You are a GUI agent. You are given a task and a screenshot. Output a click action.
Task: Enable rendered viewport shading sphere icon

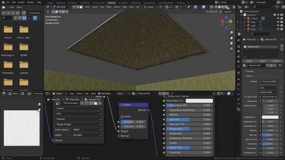point(226,7)
